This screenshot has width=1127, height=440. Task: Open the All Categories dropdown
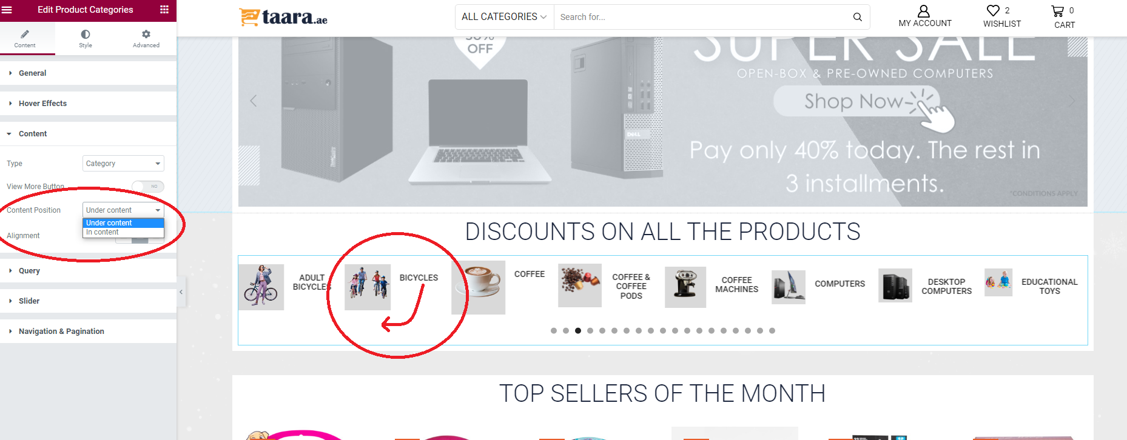(504, 17)
